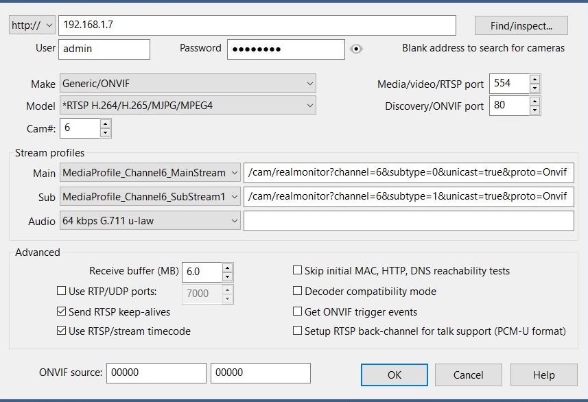Open Main stream profile dropdown
This screenshot has width=588, height=402.
(x=150, y=172)
